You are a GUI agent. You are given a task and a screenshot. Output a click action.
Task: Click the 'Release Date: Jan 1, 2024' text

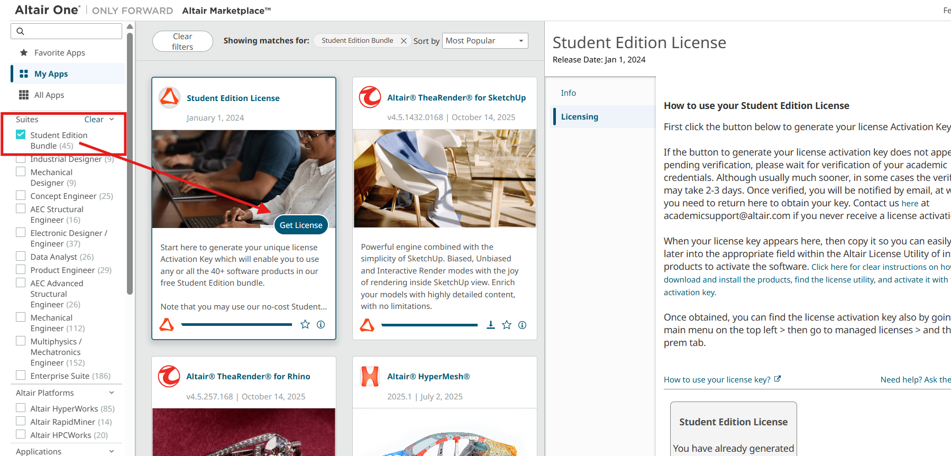(599, 60)
